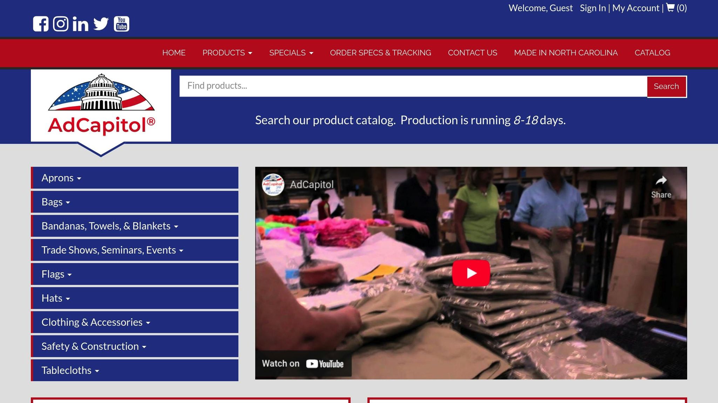
Task: Open the LinkedIn social icon
Action: (x=80, y=24)
